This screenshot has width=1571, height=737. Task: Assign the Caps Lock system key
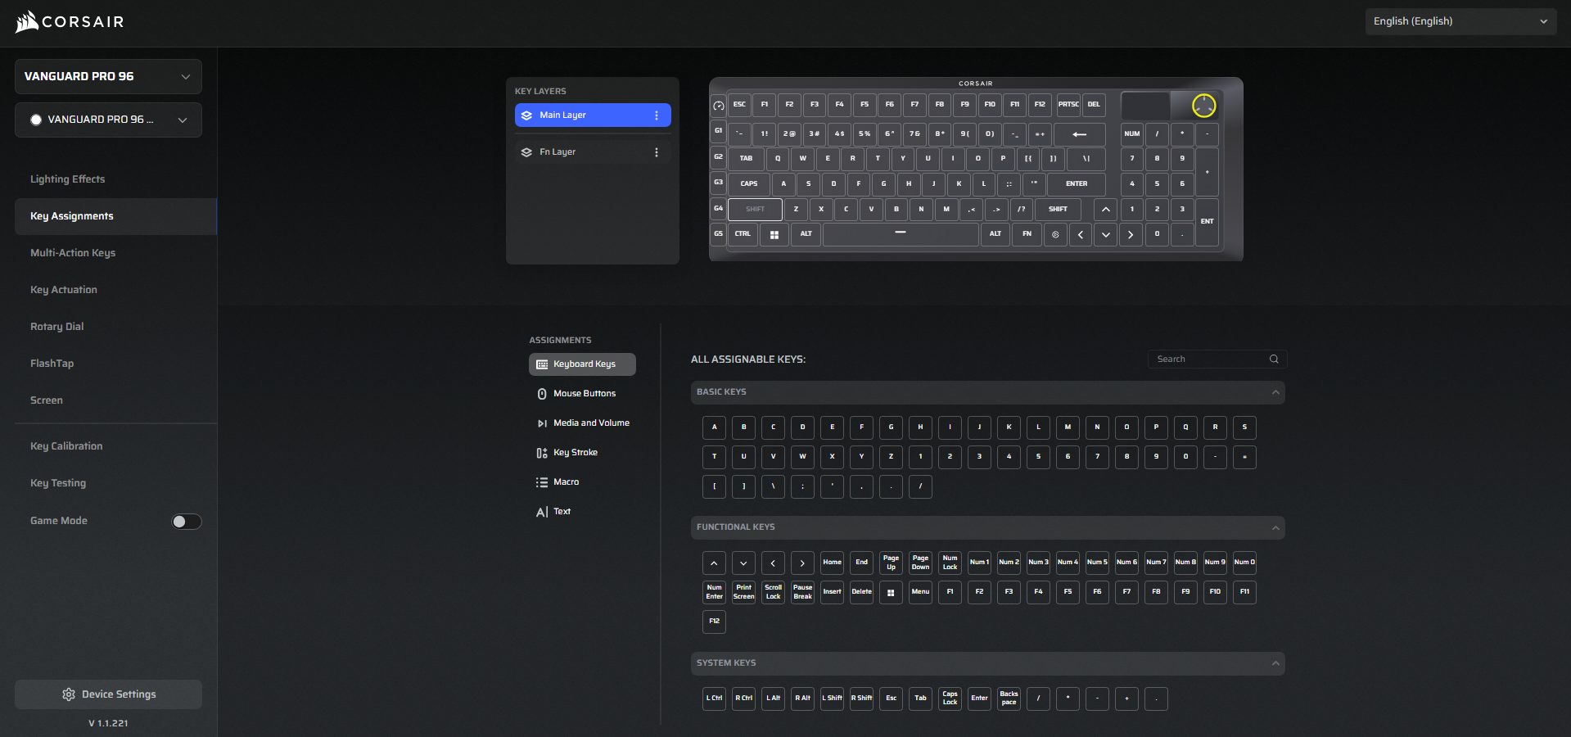(950, 699)
